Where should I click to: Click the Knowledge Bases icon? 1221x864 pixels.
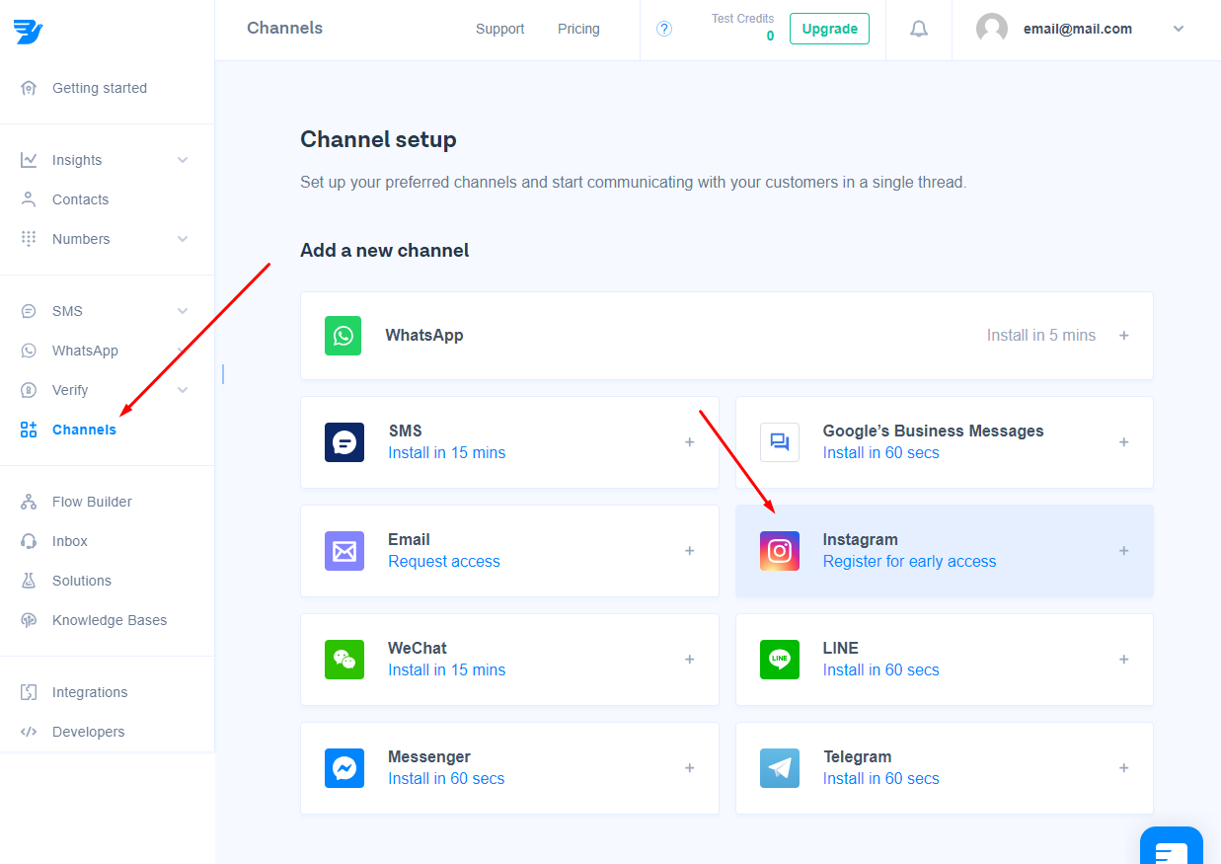[29, 620]
